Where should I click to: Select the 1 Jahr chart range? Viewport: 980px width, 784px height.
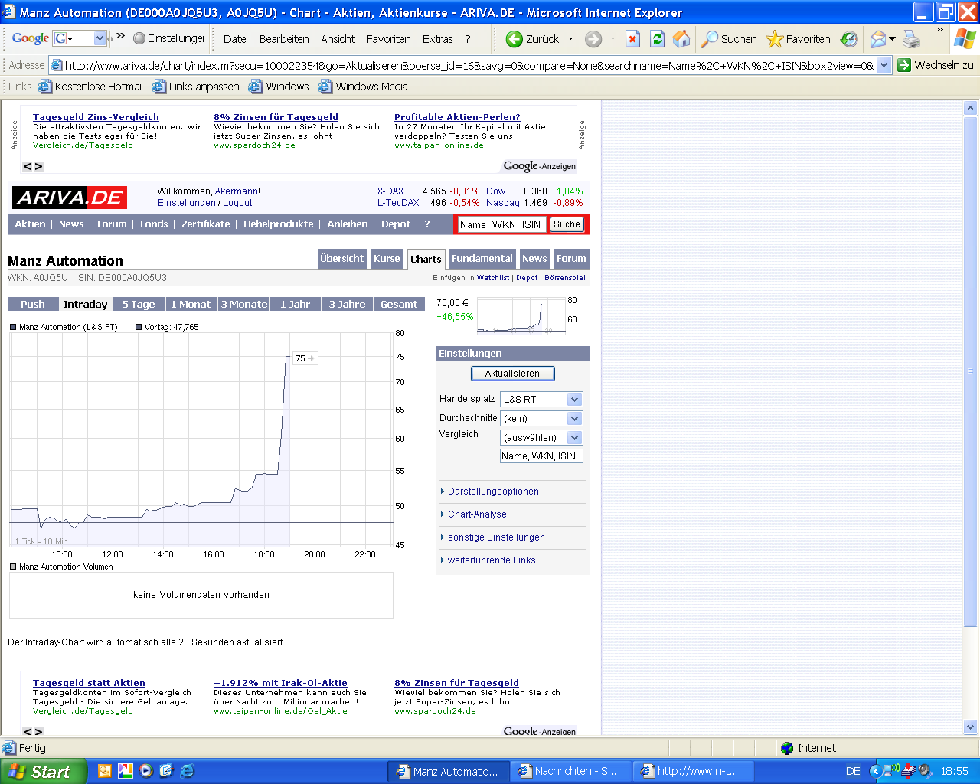click(x=295, y=304)
